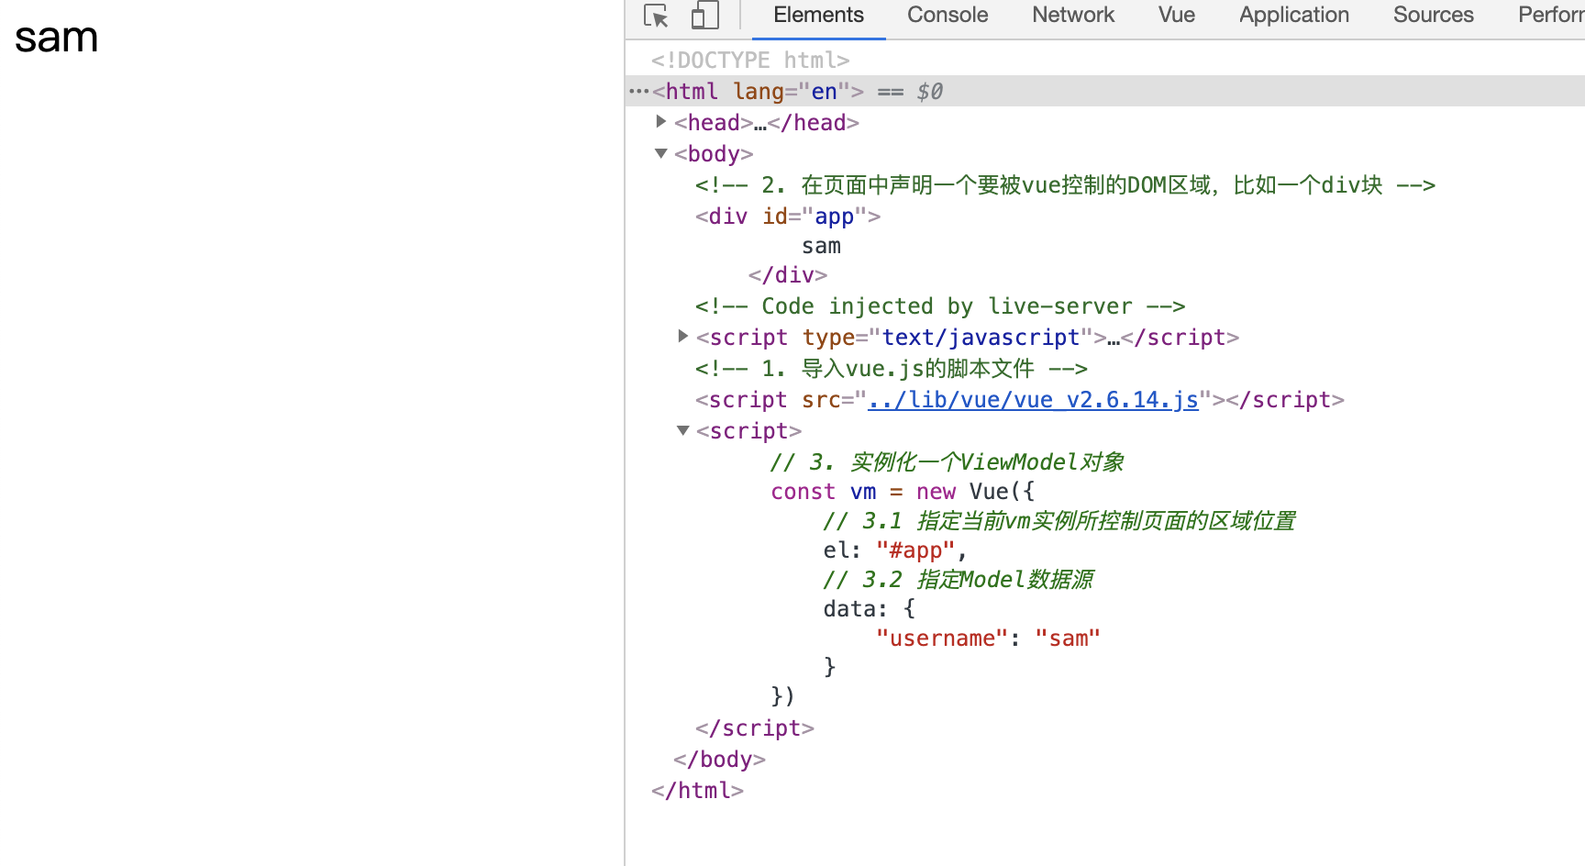The width and height of the screenshot is (1585, 866).
Task: Select the comment '1. 导入vue.js的脚本文件'
Action: (892, 369)
